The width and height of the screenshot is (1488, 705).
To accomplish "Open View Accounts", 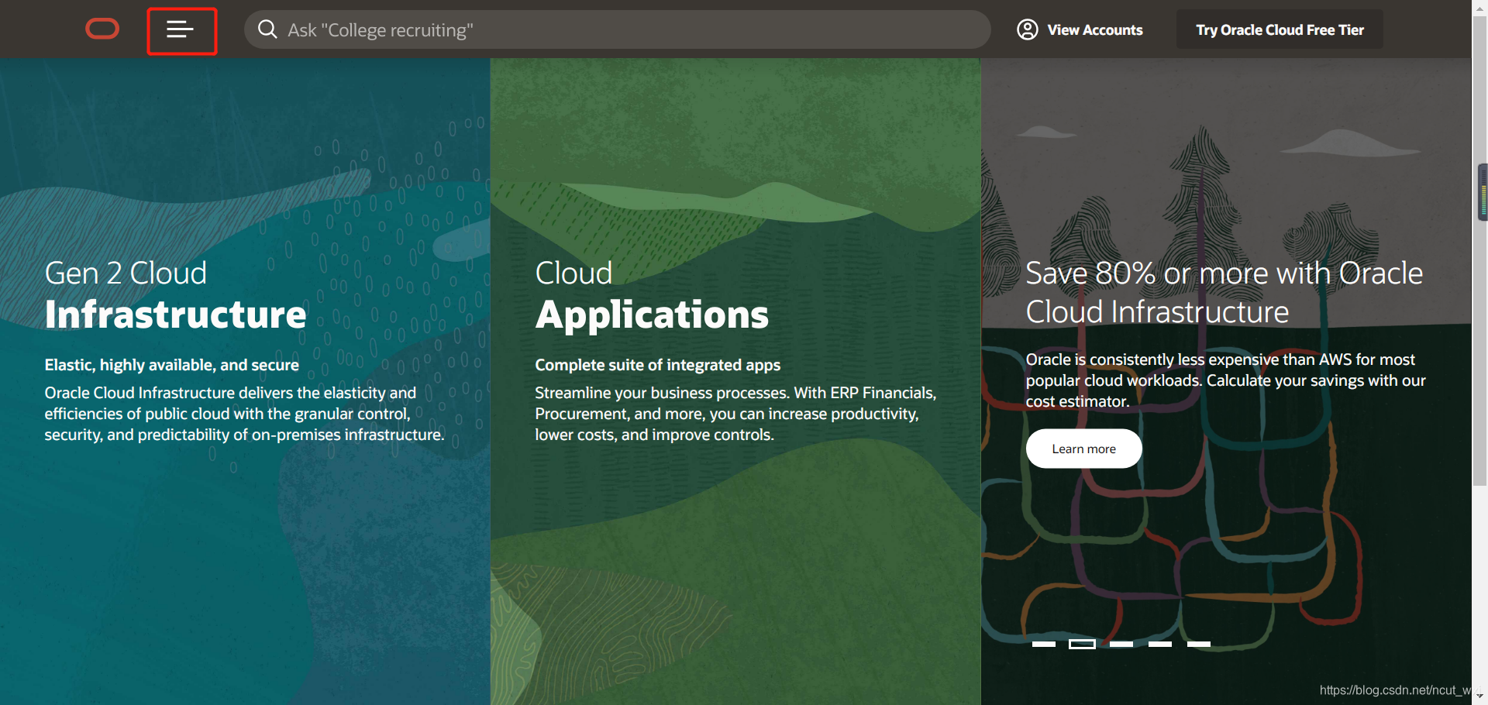I will (x=1080, y=29).
